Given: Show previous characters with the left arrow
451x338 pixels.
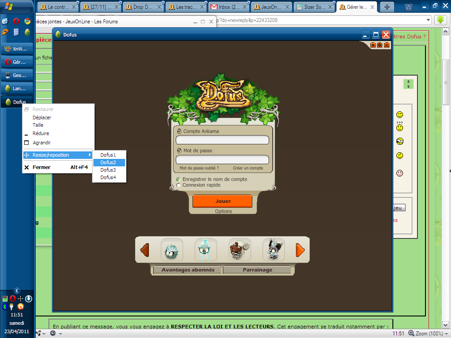Looking at the screenshot, I should (x=144, y=250).
